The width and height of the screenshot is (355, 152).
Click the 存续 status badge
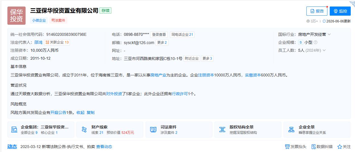click(x=105, y=11)
